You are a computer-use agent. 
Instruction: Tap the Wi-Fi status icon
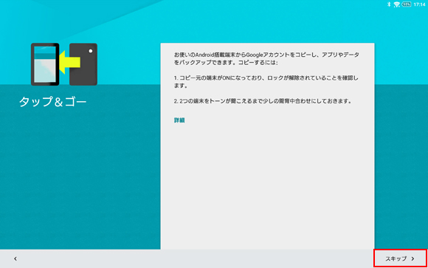pyautogui.click(x=396, y=4)
